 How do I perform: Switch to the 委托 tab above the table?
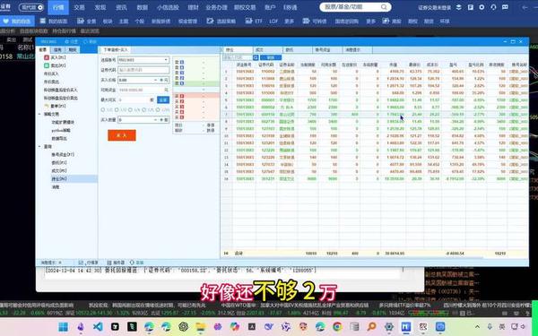pyautogui.click(x=298, y=49)
